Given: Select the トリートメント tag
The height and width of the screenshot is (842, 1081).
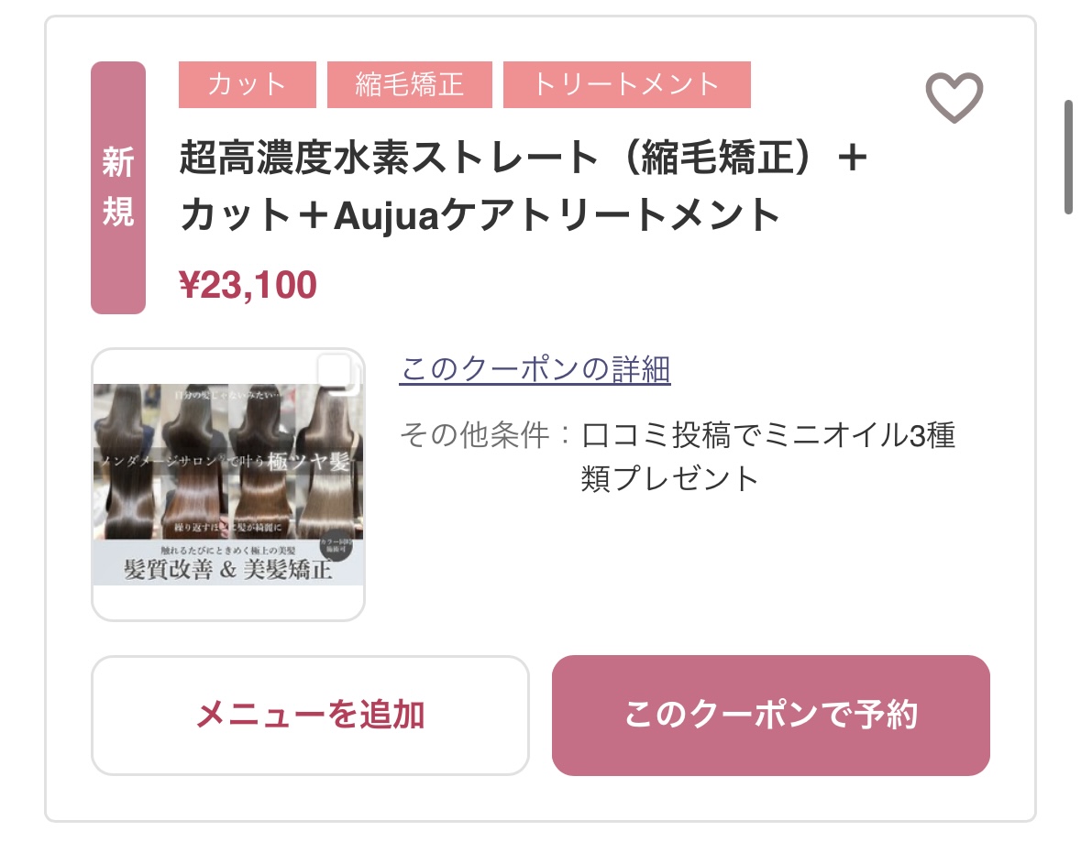Looking at the screenshot, I should coord(626,85).
